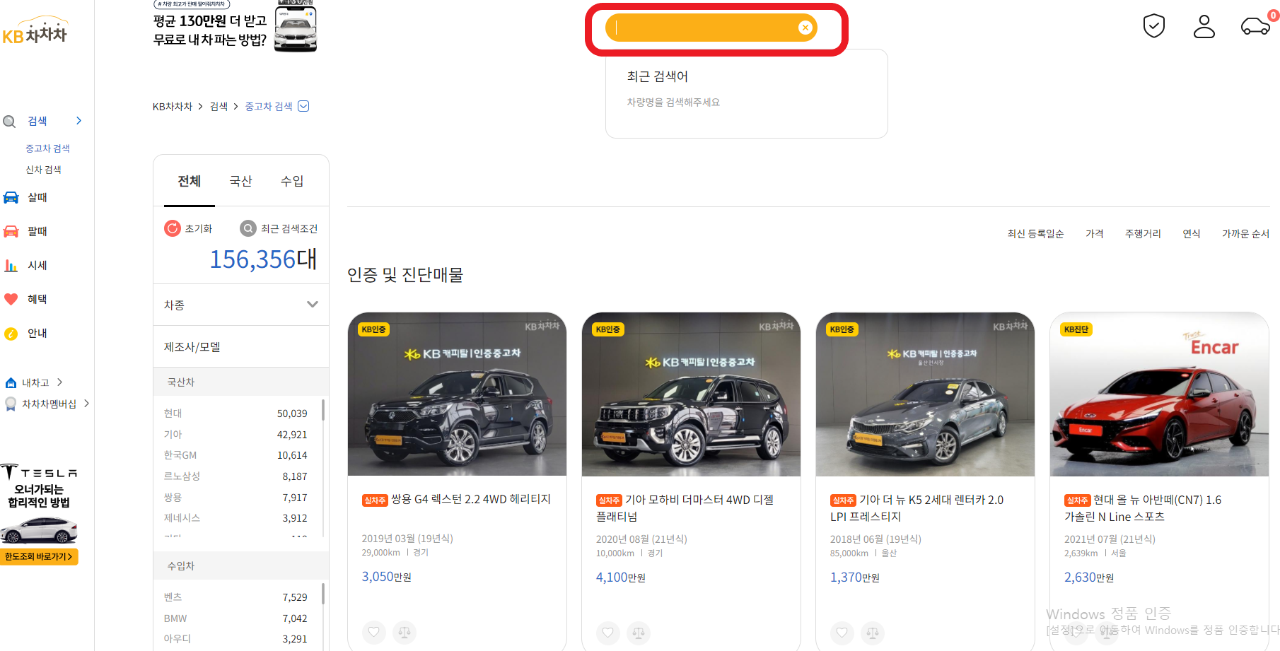Click the 쌍용 G4 렉스턴 listing title
The height and width of the screenshot is (651, 1280).
pyautogui.click(x=471, y=499)
